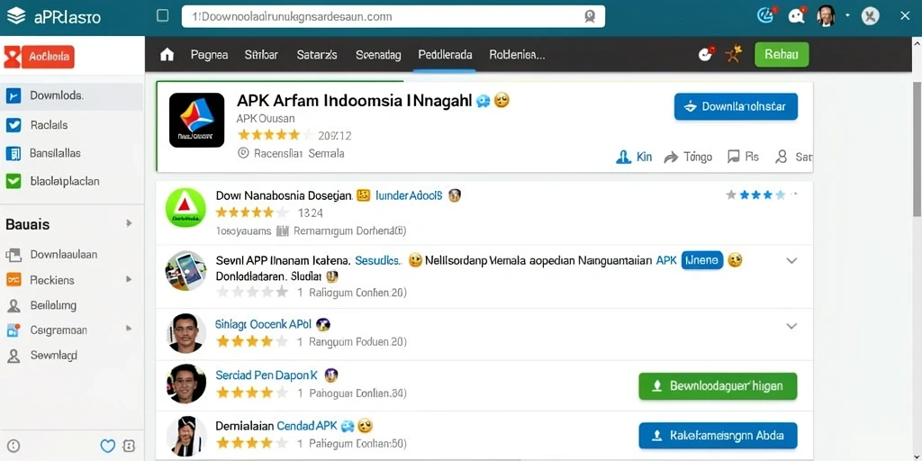Open the lunderAdoclS link
The width and height of the screenshot is (922, 461).
point(408,195)
